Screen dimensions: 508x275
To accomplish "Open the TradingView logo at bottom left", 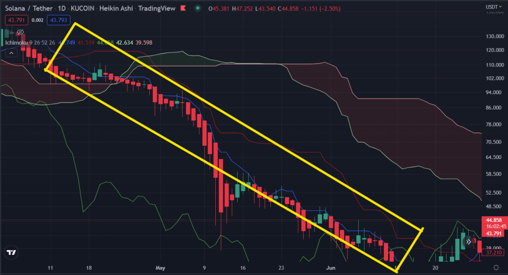I will tap(11, 252).
